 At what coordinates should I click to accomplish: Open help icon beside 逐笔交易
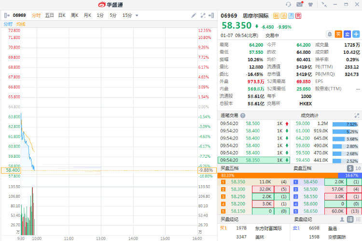tap(243, 115)
